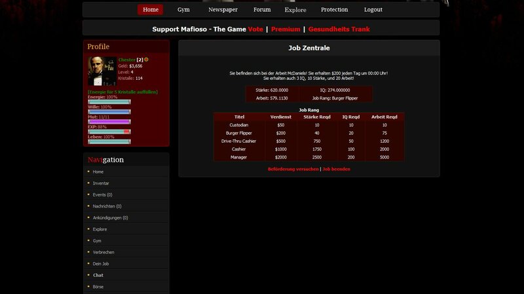Click the Stärke Reqd column header
The width and height of the screenshot is (524, 294).
(317, 117)
